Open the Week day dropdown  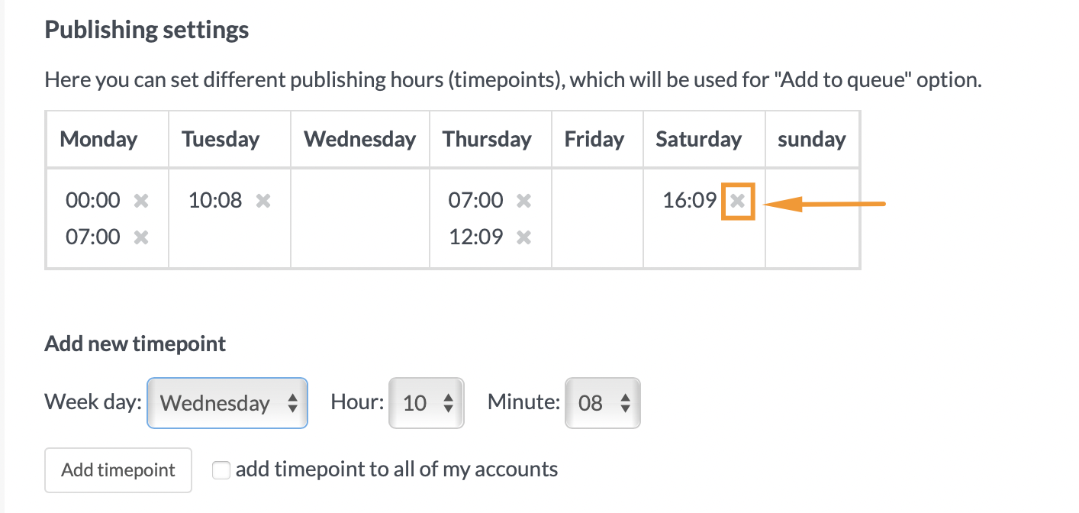click(x=227, y=403)
